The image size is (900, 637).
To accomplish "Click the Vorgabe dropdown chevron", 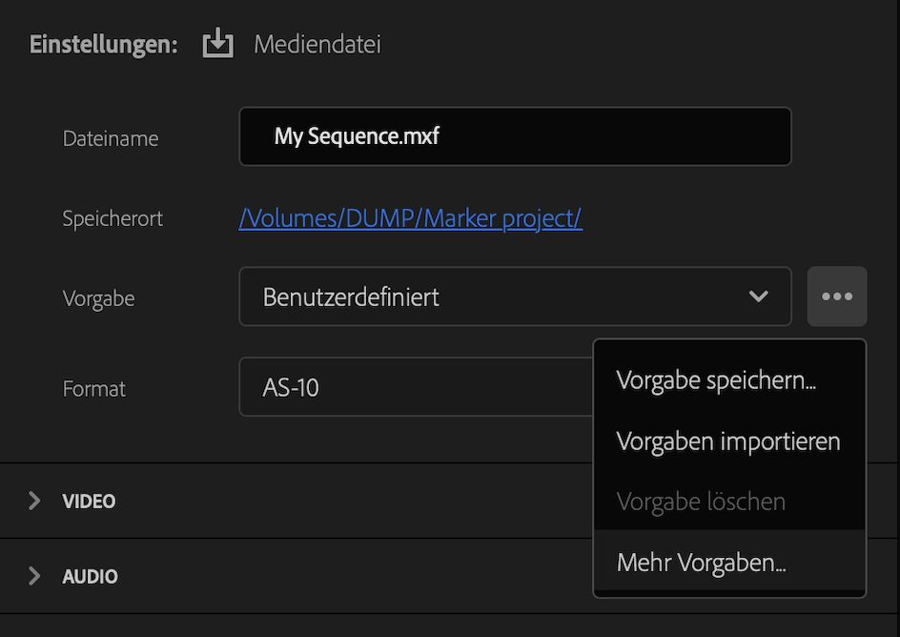I will [758, 297].
